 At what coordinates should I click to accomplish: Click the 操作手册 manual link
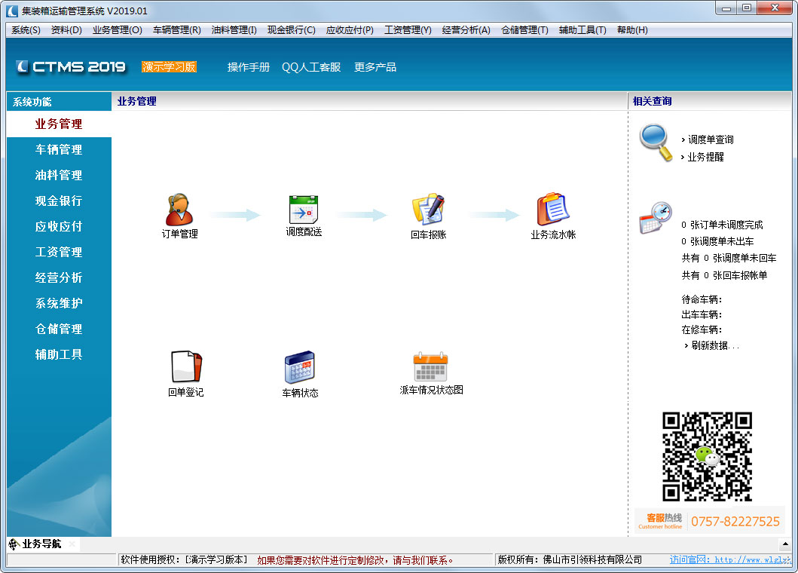coord(249,67)
